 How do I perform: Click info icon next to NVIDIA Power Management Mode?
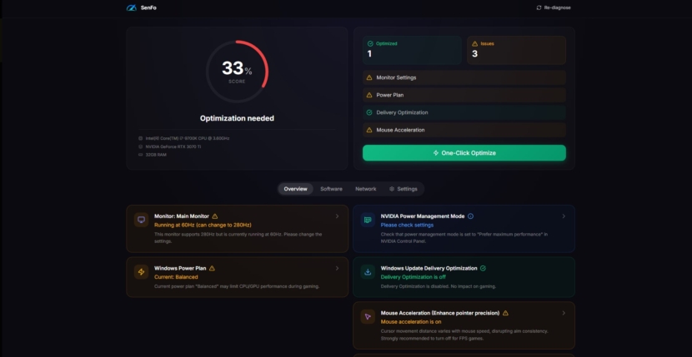click(x=470, y=216)
